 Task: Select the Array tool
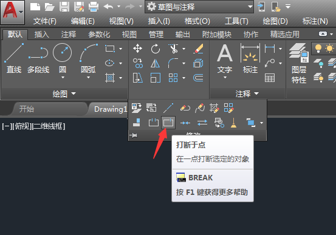[x=173, y=78]
